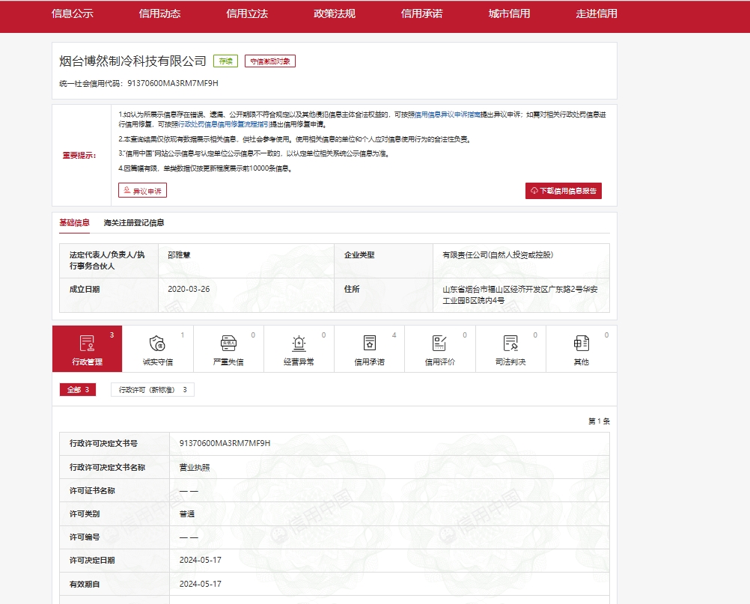Click the cloud download icon on report button
The width and height of the screenshot is (750, 604).
click(x=534, y=191)
